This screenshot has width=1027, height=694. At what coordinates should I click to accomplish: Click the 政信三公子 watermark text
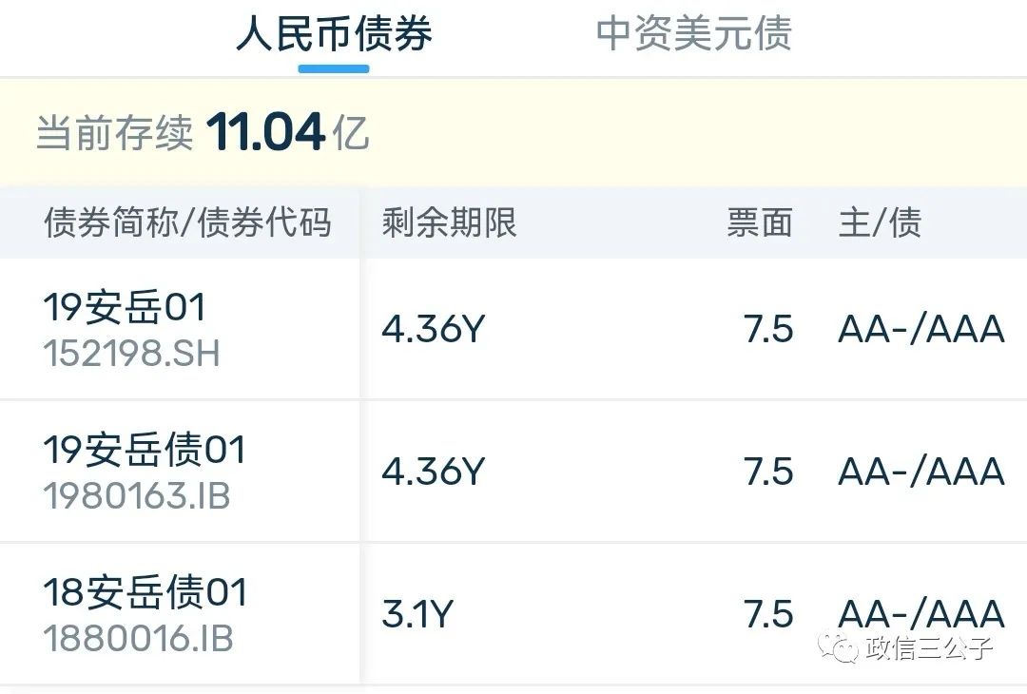(929, 647)
